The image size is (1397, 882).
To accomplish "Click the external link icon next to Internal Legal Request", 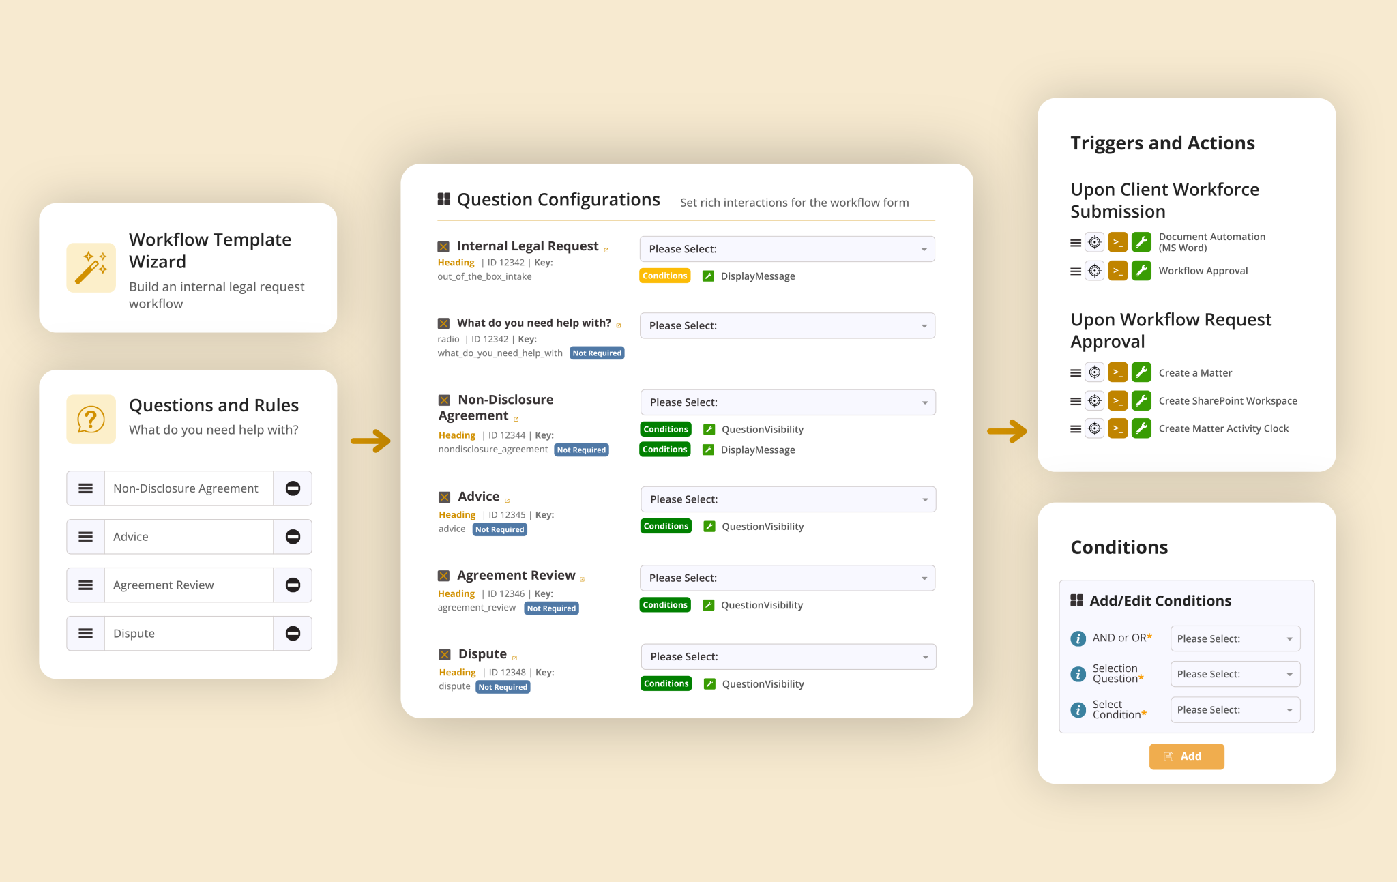I will point(606,250).
